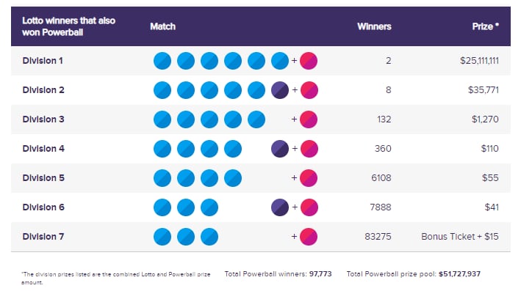521x291 pixels.
Task: Click Total Powerball winners 97,773 text
Action: (278, 273)
